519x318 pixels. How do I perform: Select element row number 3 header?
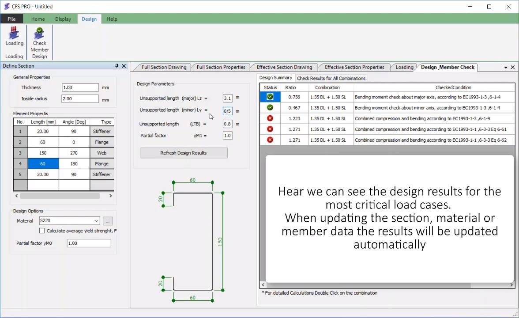[20, 153]
